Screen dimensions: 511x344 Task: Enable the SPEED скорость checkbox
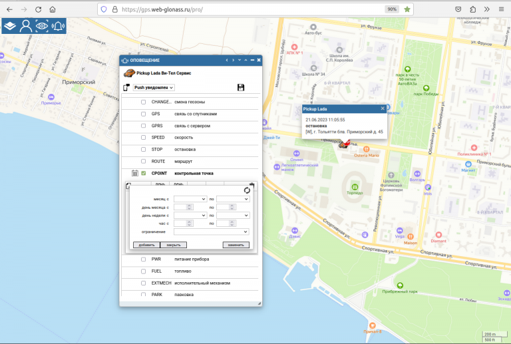[x=144, y=138]
